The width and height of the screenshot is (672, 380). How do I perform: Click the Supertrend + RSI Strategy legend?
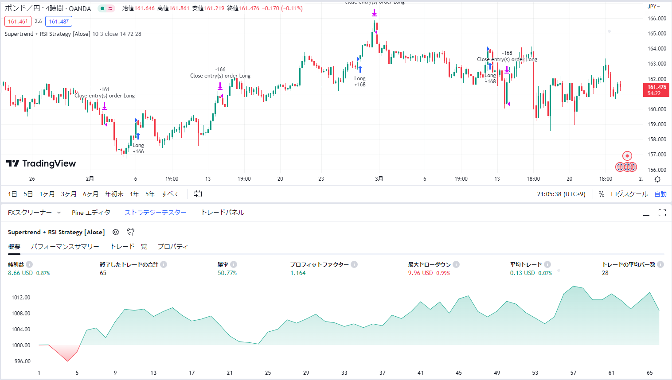[x=73, y=34]
